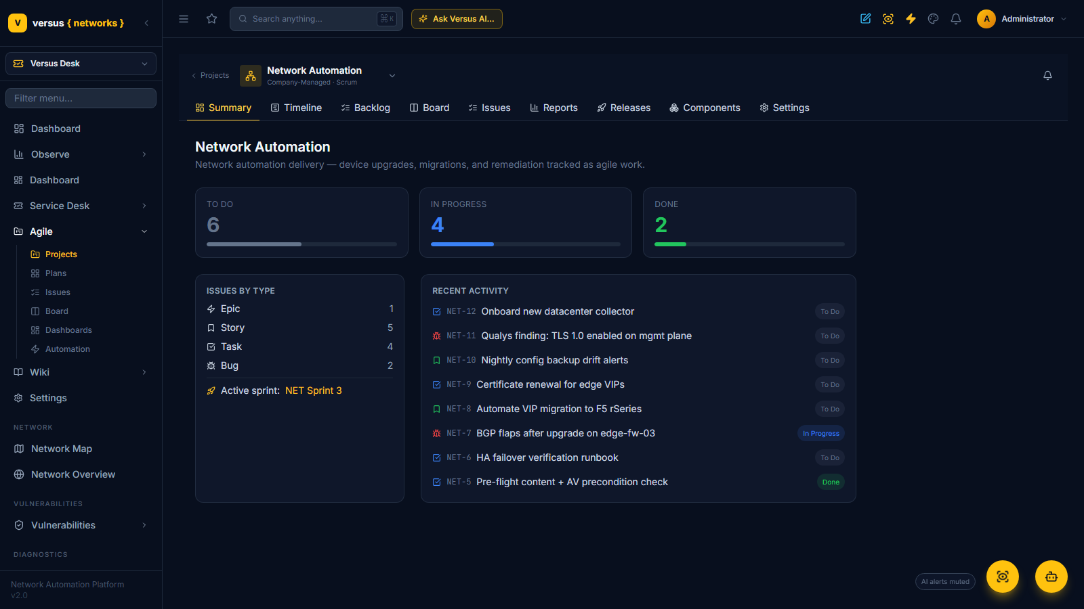The height and width of the screenshot is (609, 1084).
Task: Collapse the sidebar with the chevron icon
Action: [146, 23]
